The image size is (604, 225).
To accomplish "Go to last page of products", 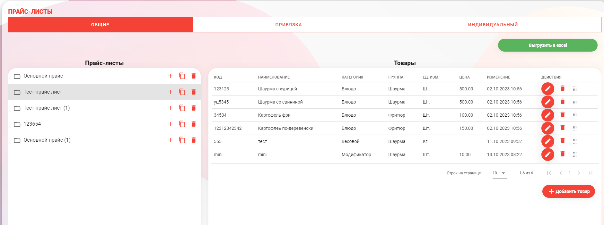I will (x=591, y=173).
